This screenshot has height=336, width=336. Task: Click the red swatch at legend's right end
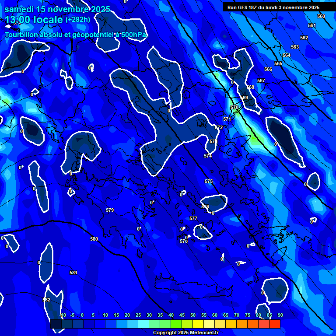[274, 324]
